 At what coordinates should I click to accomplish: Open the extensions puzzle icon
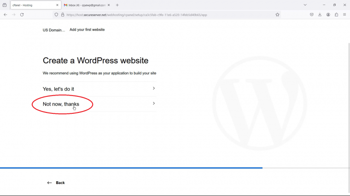pyautogui.click(x=336, y=15)
